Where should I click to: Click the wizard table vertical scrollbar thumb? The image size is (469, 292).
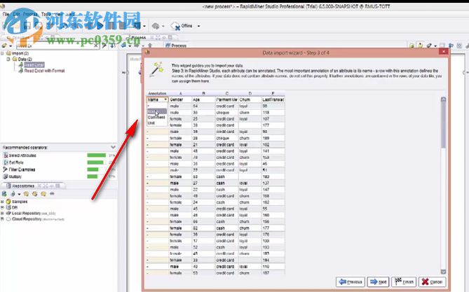coord(443,125)
